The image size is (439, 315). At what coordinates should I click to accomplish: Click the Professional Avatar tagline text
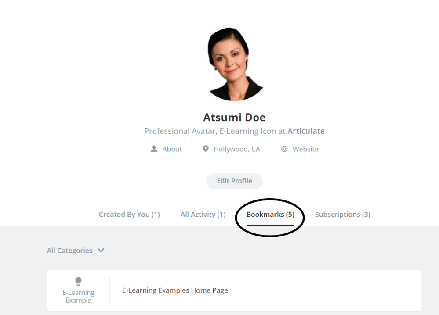tap(214, 131)
